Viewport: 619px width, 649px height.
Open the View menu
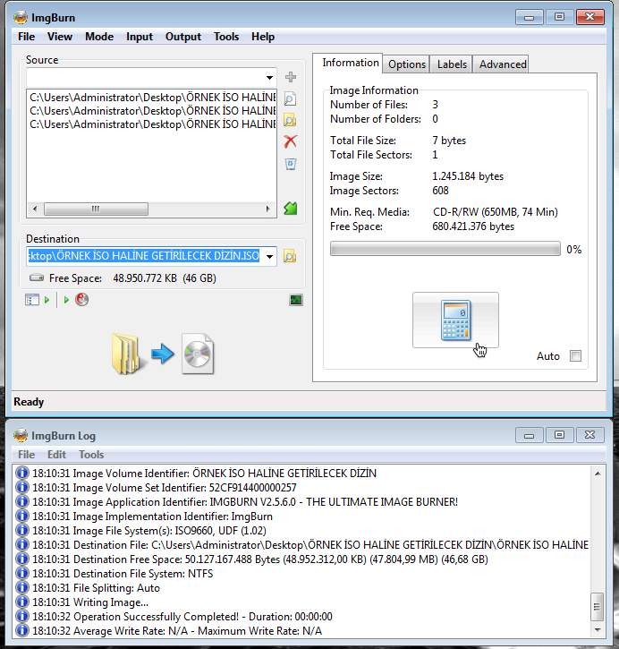point(60,37)
